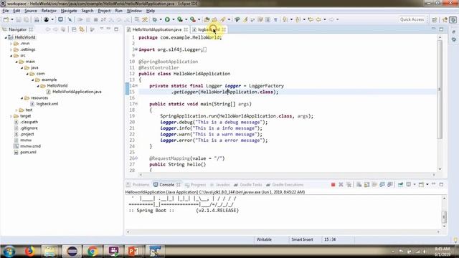
Task: Open PowerPoint from the Windows taskbar
Action: pyautogui.click(x=133, y=252)
